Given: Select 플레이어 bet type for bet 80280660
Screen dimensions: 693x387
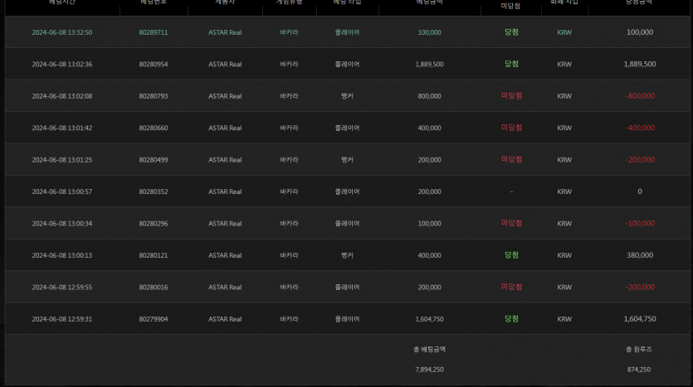Looking at the screenshot, I should tap(347, 128).
